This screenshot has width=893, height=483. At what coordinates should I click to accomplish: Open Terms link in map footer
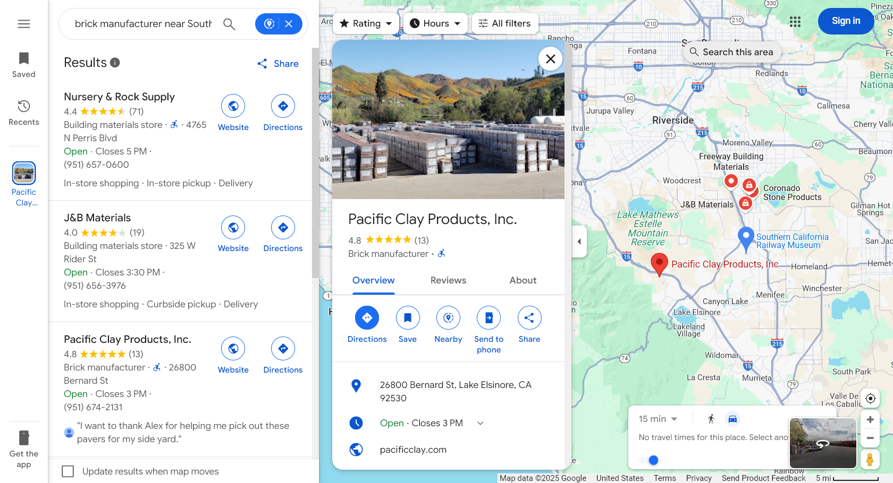pyautogui.click(x=665, y=478)
